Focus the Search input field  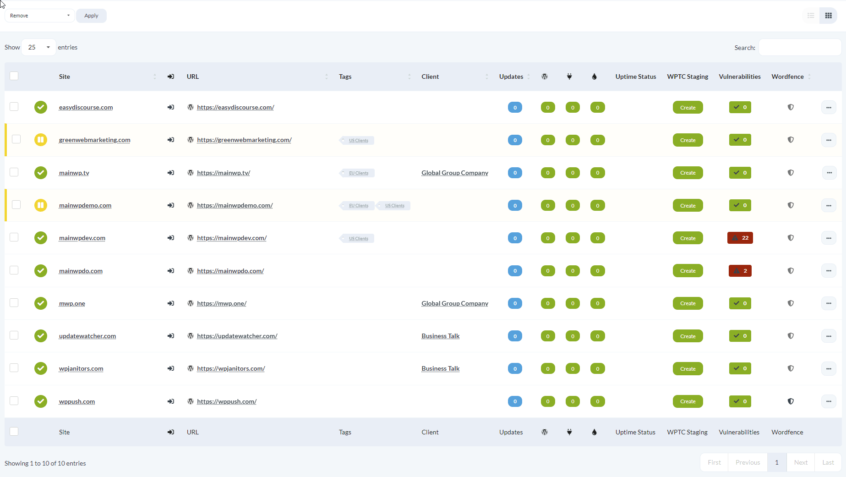click(x=800, y=47)
